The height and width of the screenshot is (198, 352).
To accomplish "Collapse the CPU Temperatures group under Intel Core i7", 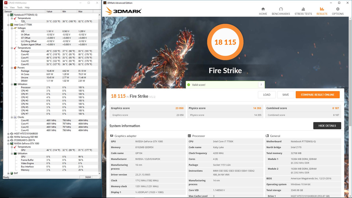I will pos(12,48).
